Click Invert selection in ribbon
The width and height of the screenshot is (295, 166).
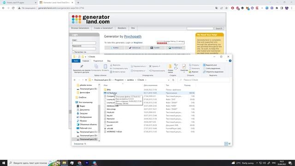213,72
